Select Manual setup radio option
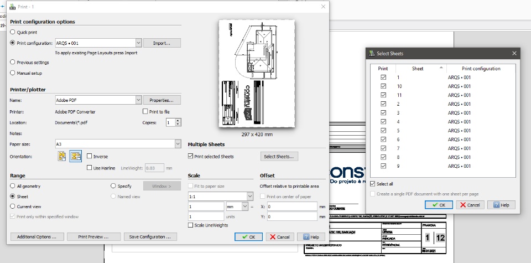 [x=13, y=73]
